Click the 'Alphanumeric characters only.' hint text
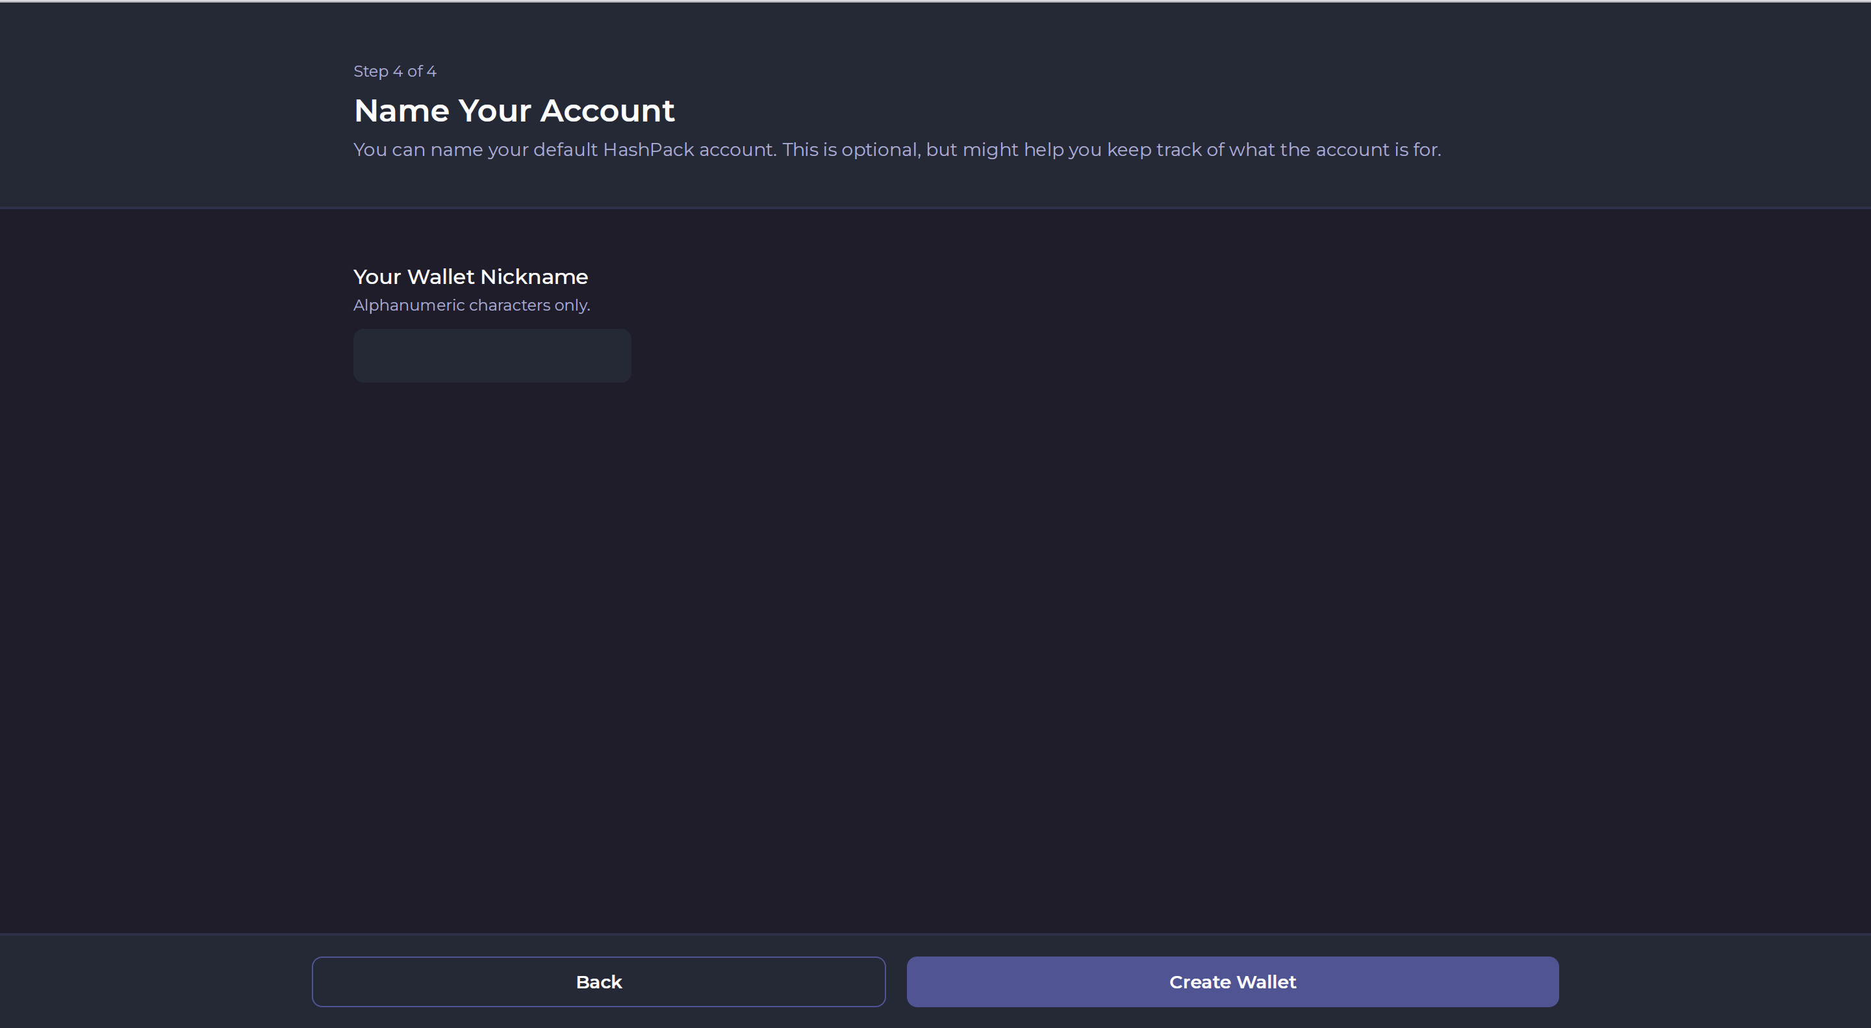The width and height of the screenshot is (1871, 1028). pos(472,305)
